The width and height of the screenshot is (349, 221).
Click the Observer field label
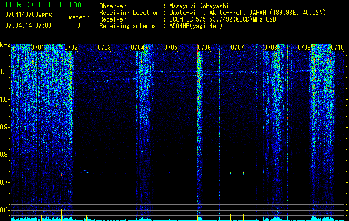pyautogui.click(x=113, y=6)
